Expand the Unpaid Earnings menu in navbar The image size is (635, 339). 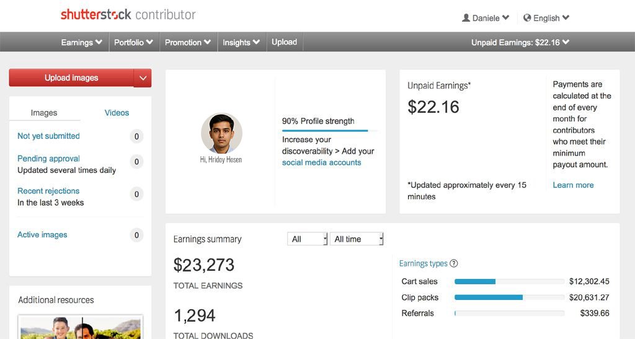click(x=520, y=42)
